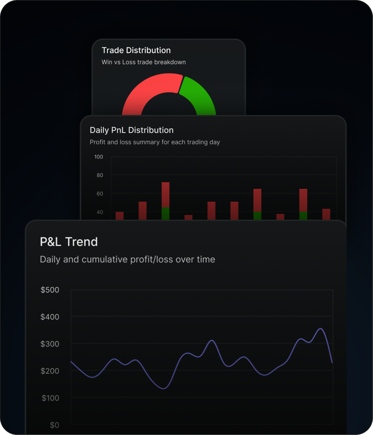This screenshot has width=373, height=435.
Task: Open the P&L Trend card header
Action: [68, 242]
